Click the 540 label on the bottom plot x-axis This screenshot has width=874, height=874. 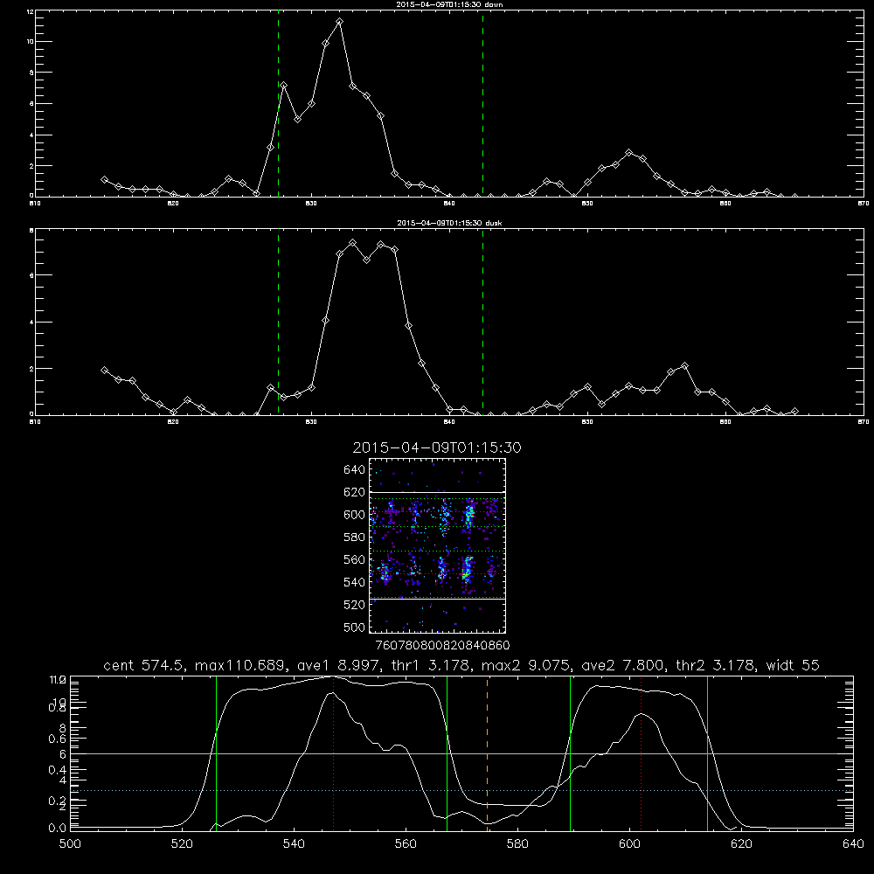[294, 844]
